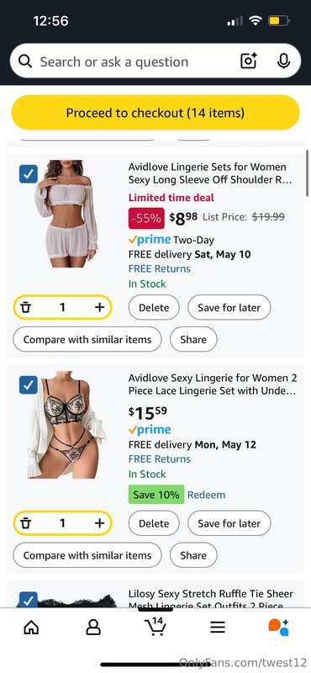Compare the $8.98 set with similar items
The image size is (311, 673).
click(x=87, y=340)
